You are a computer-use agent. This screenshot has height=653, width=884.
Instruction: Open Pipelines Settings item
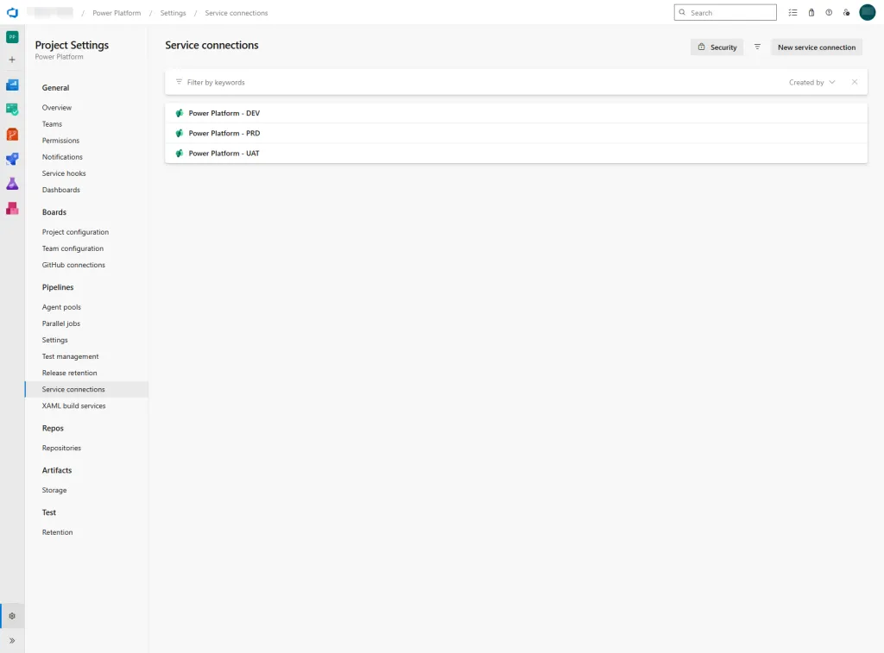pos(54,340)
